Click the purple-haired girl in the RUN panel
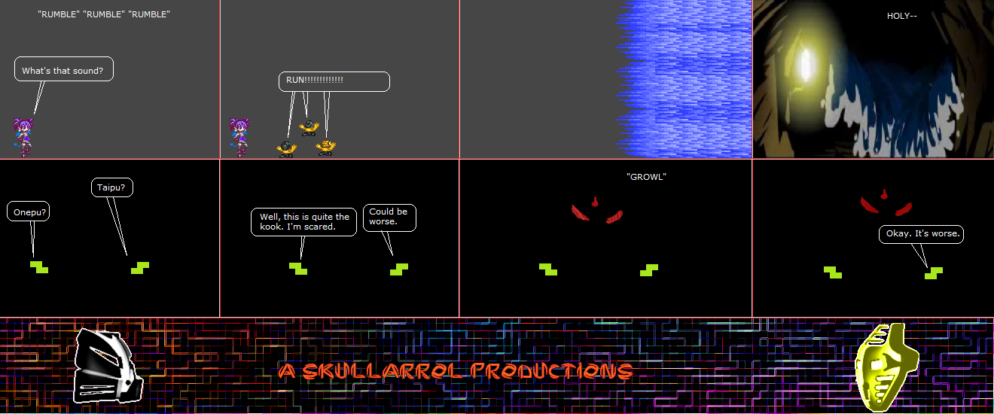Image resolution: width=994 pixels, height=414 pixels. click(239, 137)
